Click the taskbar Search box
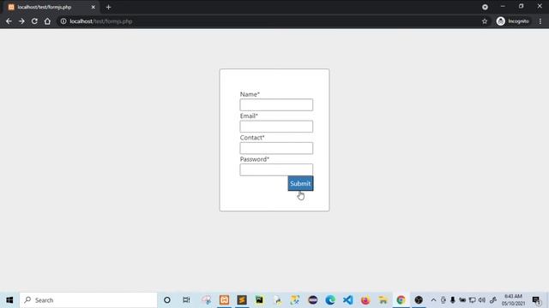The image size is (549, 308). pyautogui.click(x=88, y=300)
